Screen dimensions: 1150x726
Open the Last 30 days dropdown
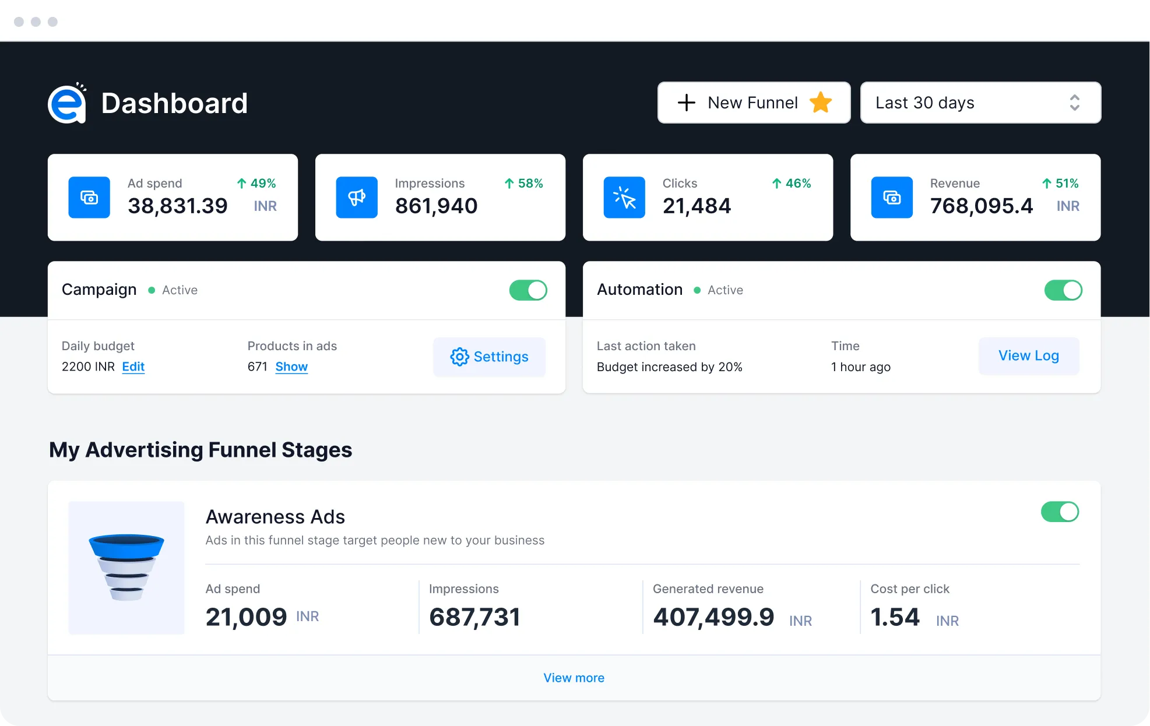click(x=980, y=103)
